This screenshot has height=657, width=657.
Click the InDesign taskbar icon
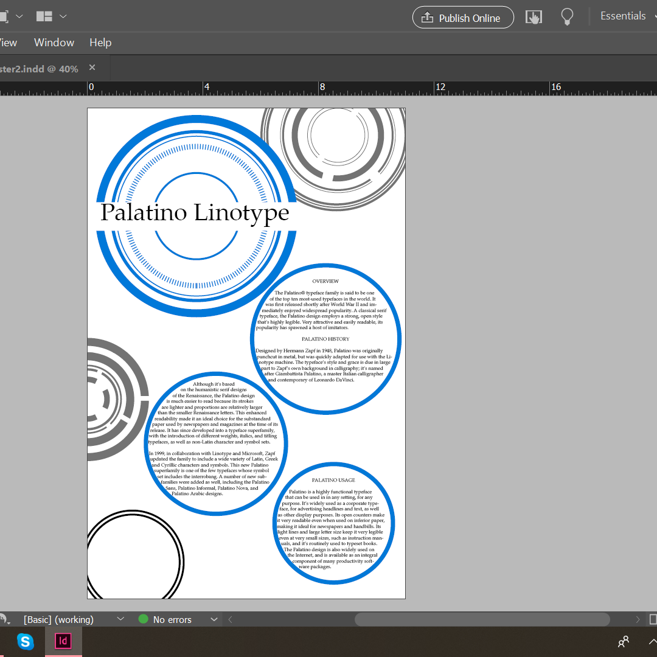[63, 641]
